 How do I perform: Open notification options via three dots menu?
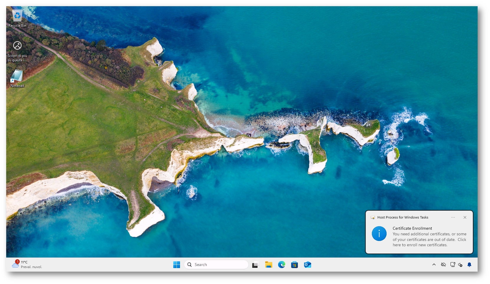(x=453, y=217)
